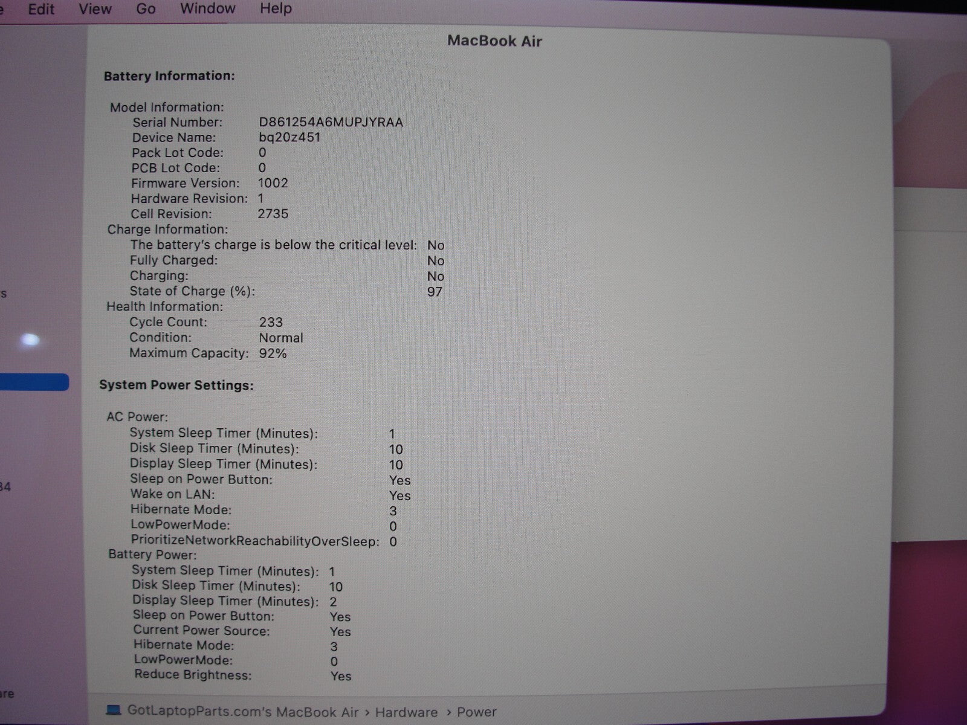
Task: Open the View menu
Action: tap(95, 9)
